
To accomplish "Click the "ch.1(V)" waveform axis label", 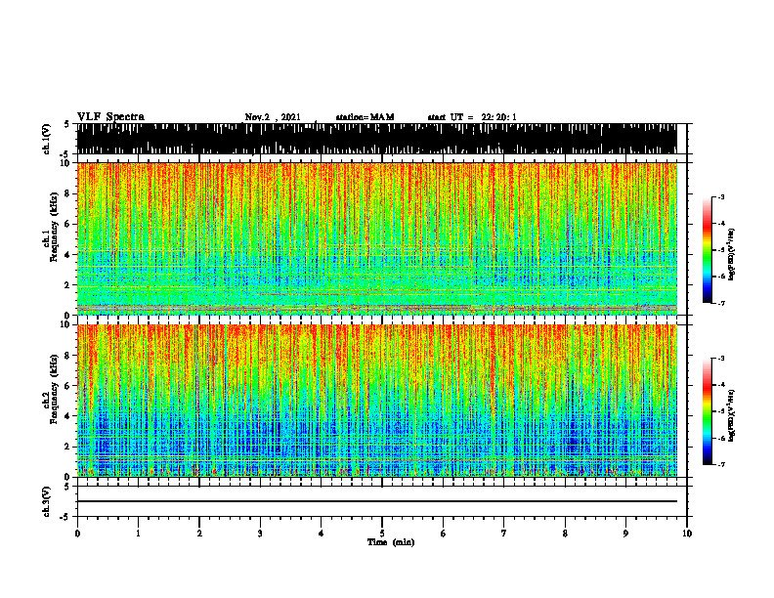I will [x=47, y=139].
